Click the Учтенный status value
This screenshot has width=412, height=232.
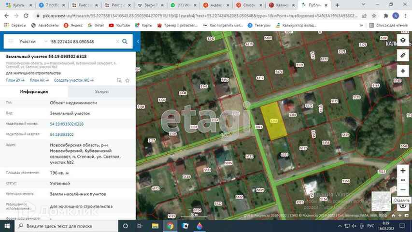(60, 183)
